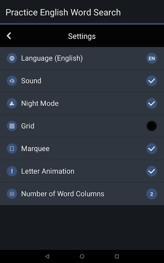Turn off the Night Mode checkmark

152,103
